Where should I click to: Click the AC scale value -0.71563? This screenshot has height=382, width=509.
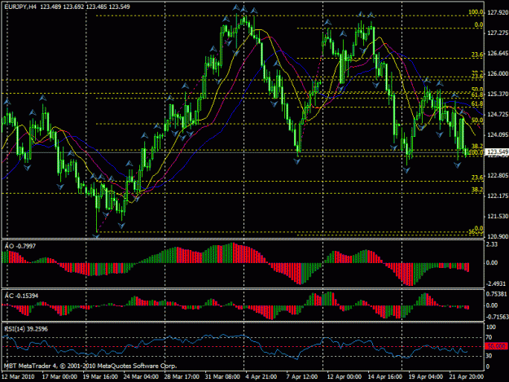(x=497, y=317)
